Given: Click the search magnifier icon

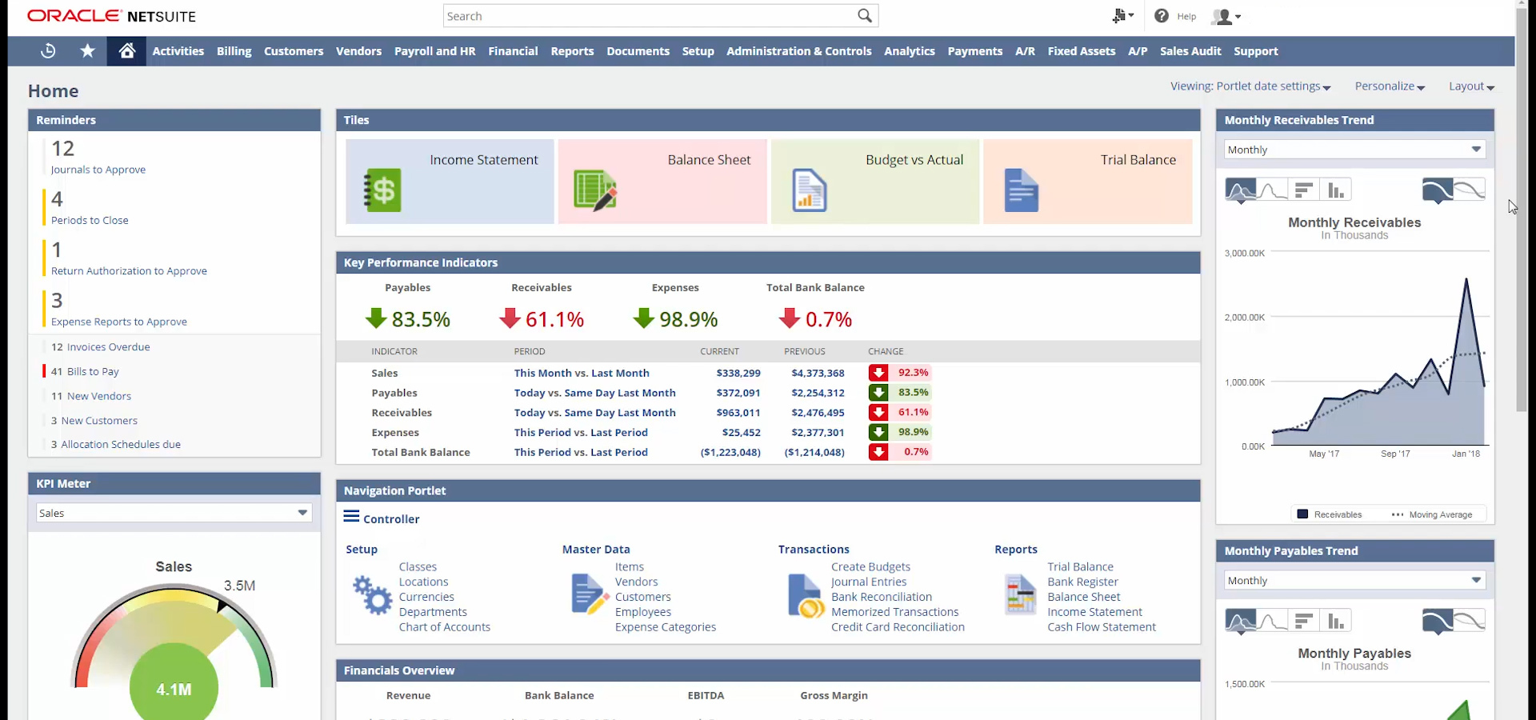Looking at the screenshot, I should [864, 16].
